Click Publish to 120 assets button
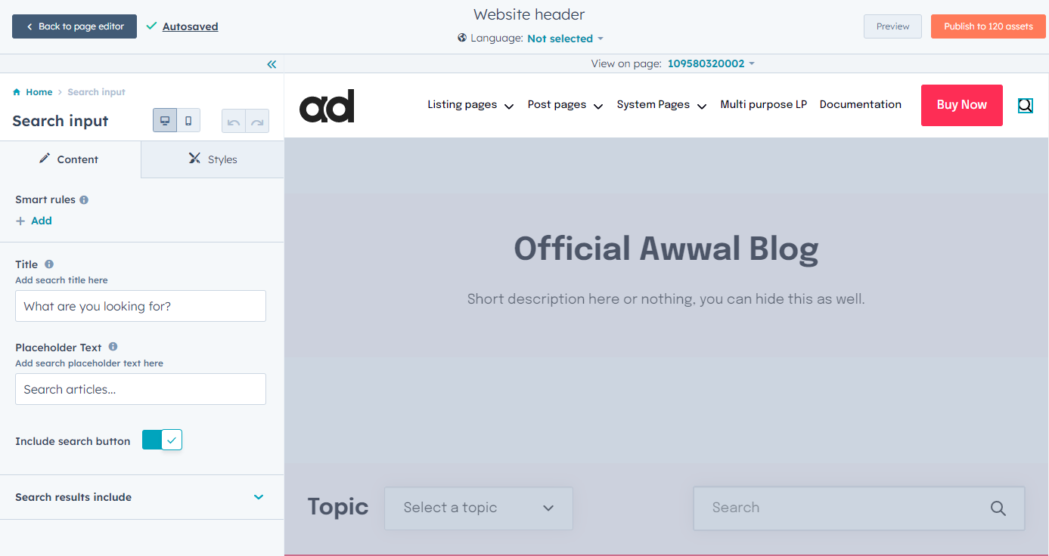Screen dimensions: 1049x556 (x=988, y=26)
